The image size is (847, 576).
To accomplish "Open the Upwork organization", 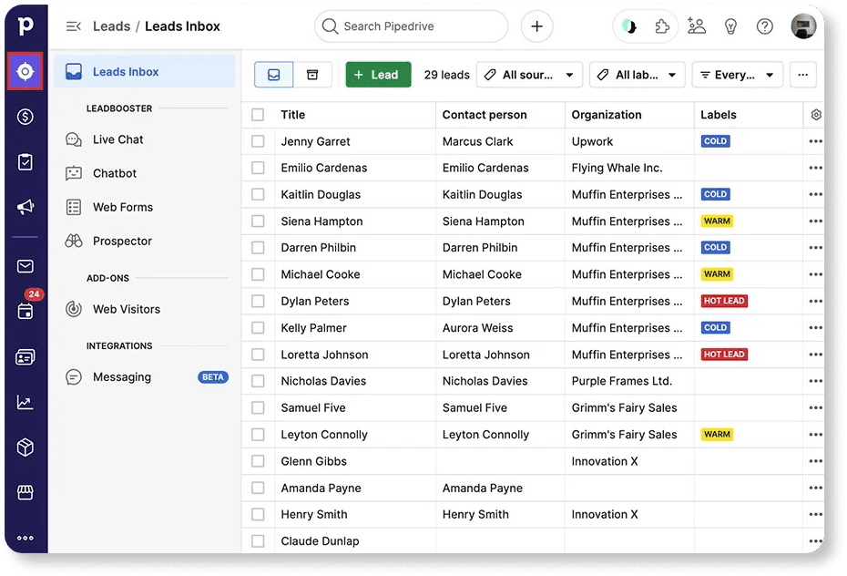I will (x=592, y=141).
